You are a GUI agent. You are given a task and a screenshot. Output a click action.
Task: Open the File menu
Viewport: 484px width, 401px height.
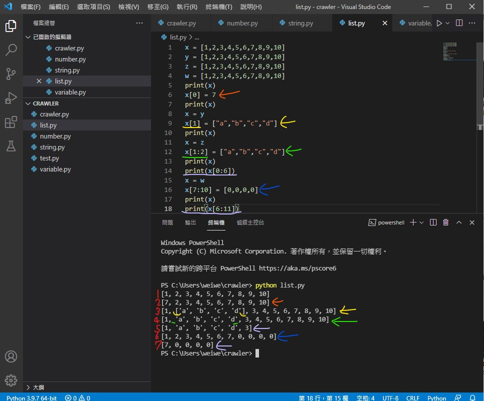coord(30,7)
